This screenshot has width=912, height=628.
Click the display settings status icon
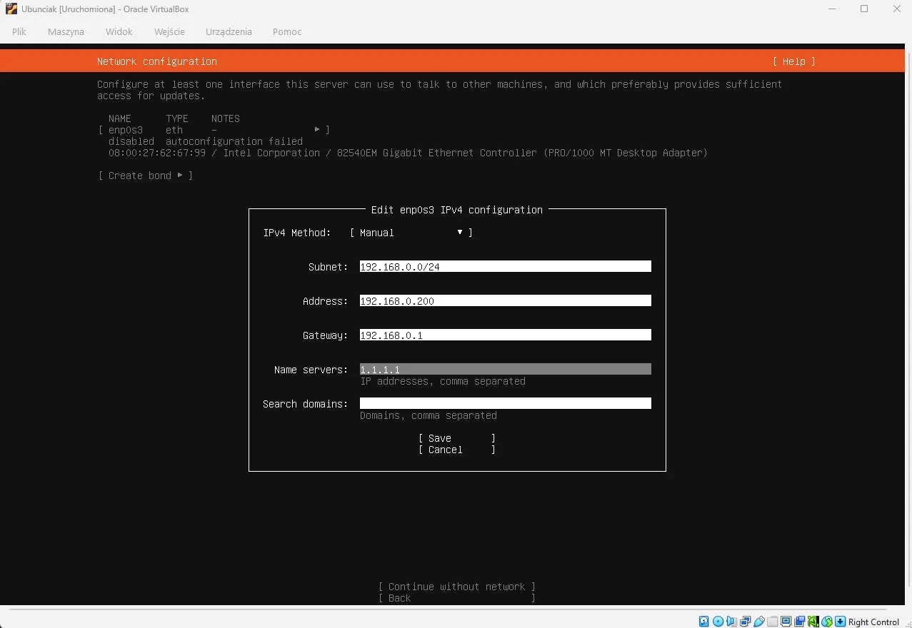pos(786,622)
